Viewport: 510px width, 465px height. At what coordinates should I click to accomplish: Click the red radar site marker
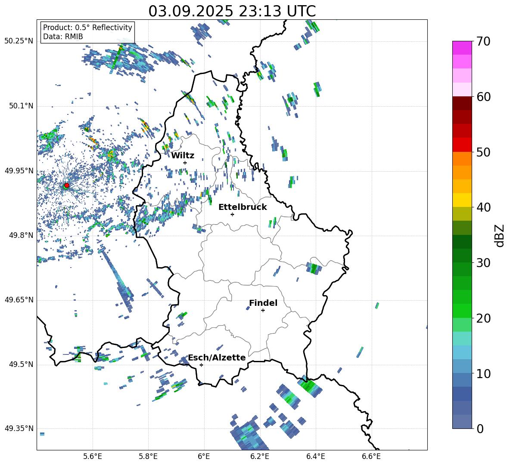(67, 185)
